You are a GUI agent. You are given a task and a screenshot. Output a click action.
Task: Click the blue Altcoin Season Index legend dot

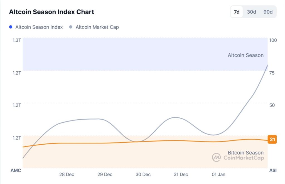click(11, 27)
